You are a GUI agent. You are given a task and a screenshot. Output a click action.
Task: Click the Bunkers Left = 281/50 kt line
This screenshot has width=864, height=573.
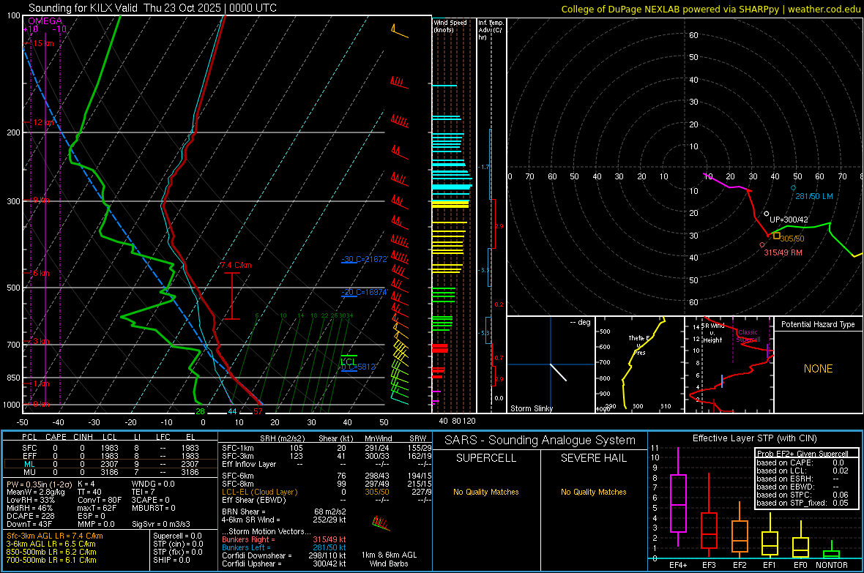click(284, 547)
